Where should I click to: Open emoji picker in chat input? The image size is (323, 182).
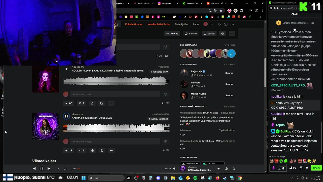283,168
